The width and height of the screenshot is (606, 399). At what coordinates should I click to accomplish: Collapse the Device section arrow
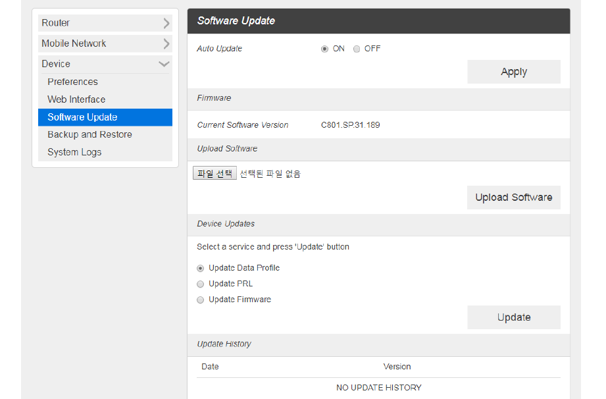[164, 64]
